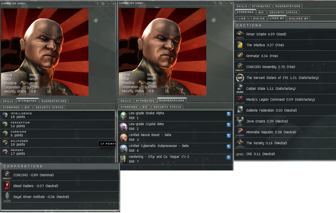
Task: Select the CONCORD -0.89 (Nominal) row
Action: coord(60,175)
